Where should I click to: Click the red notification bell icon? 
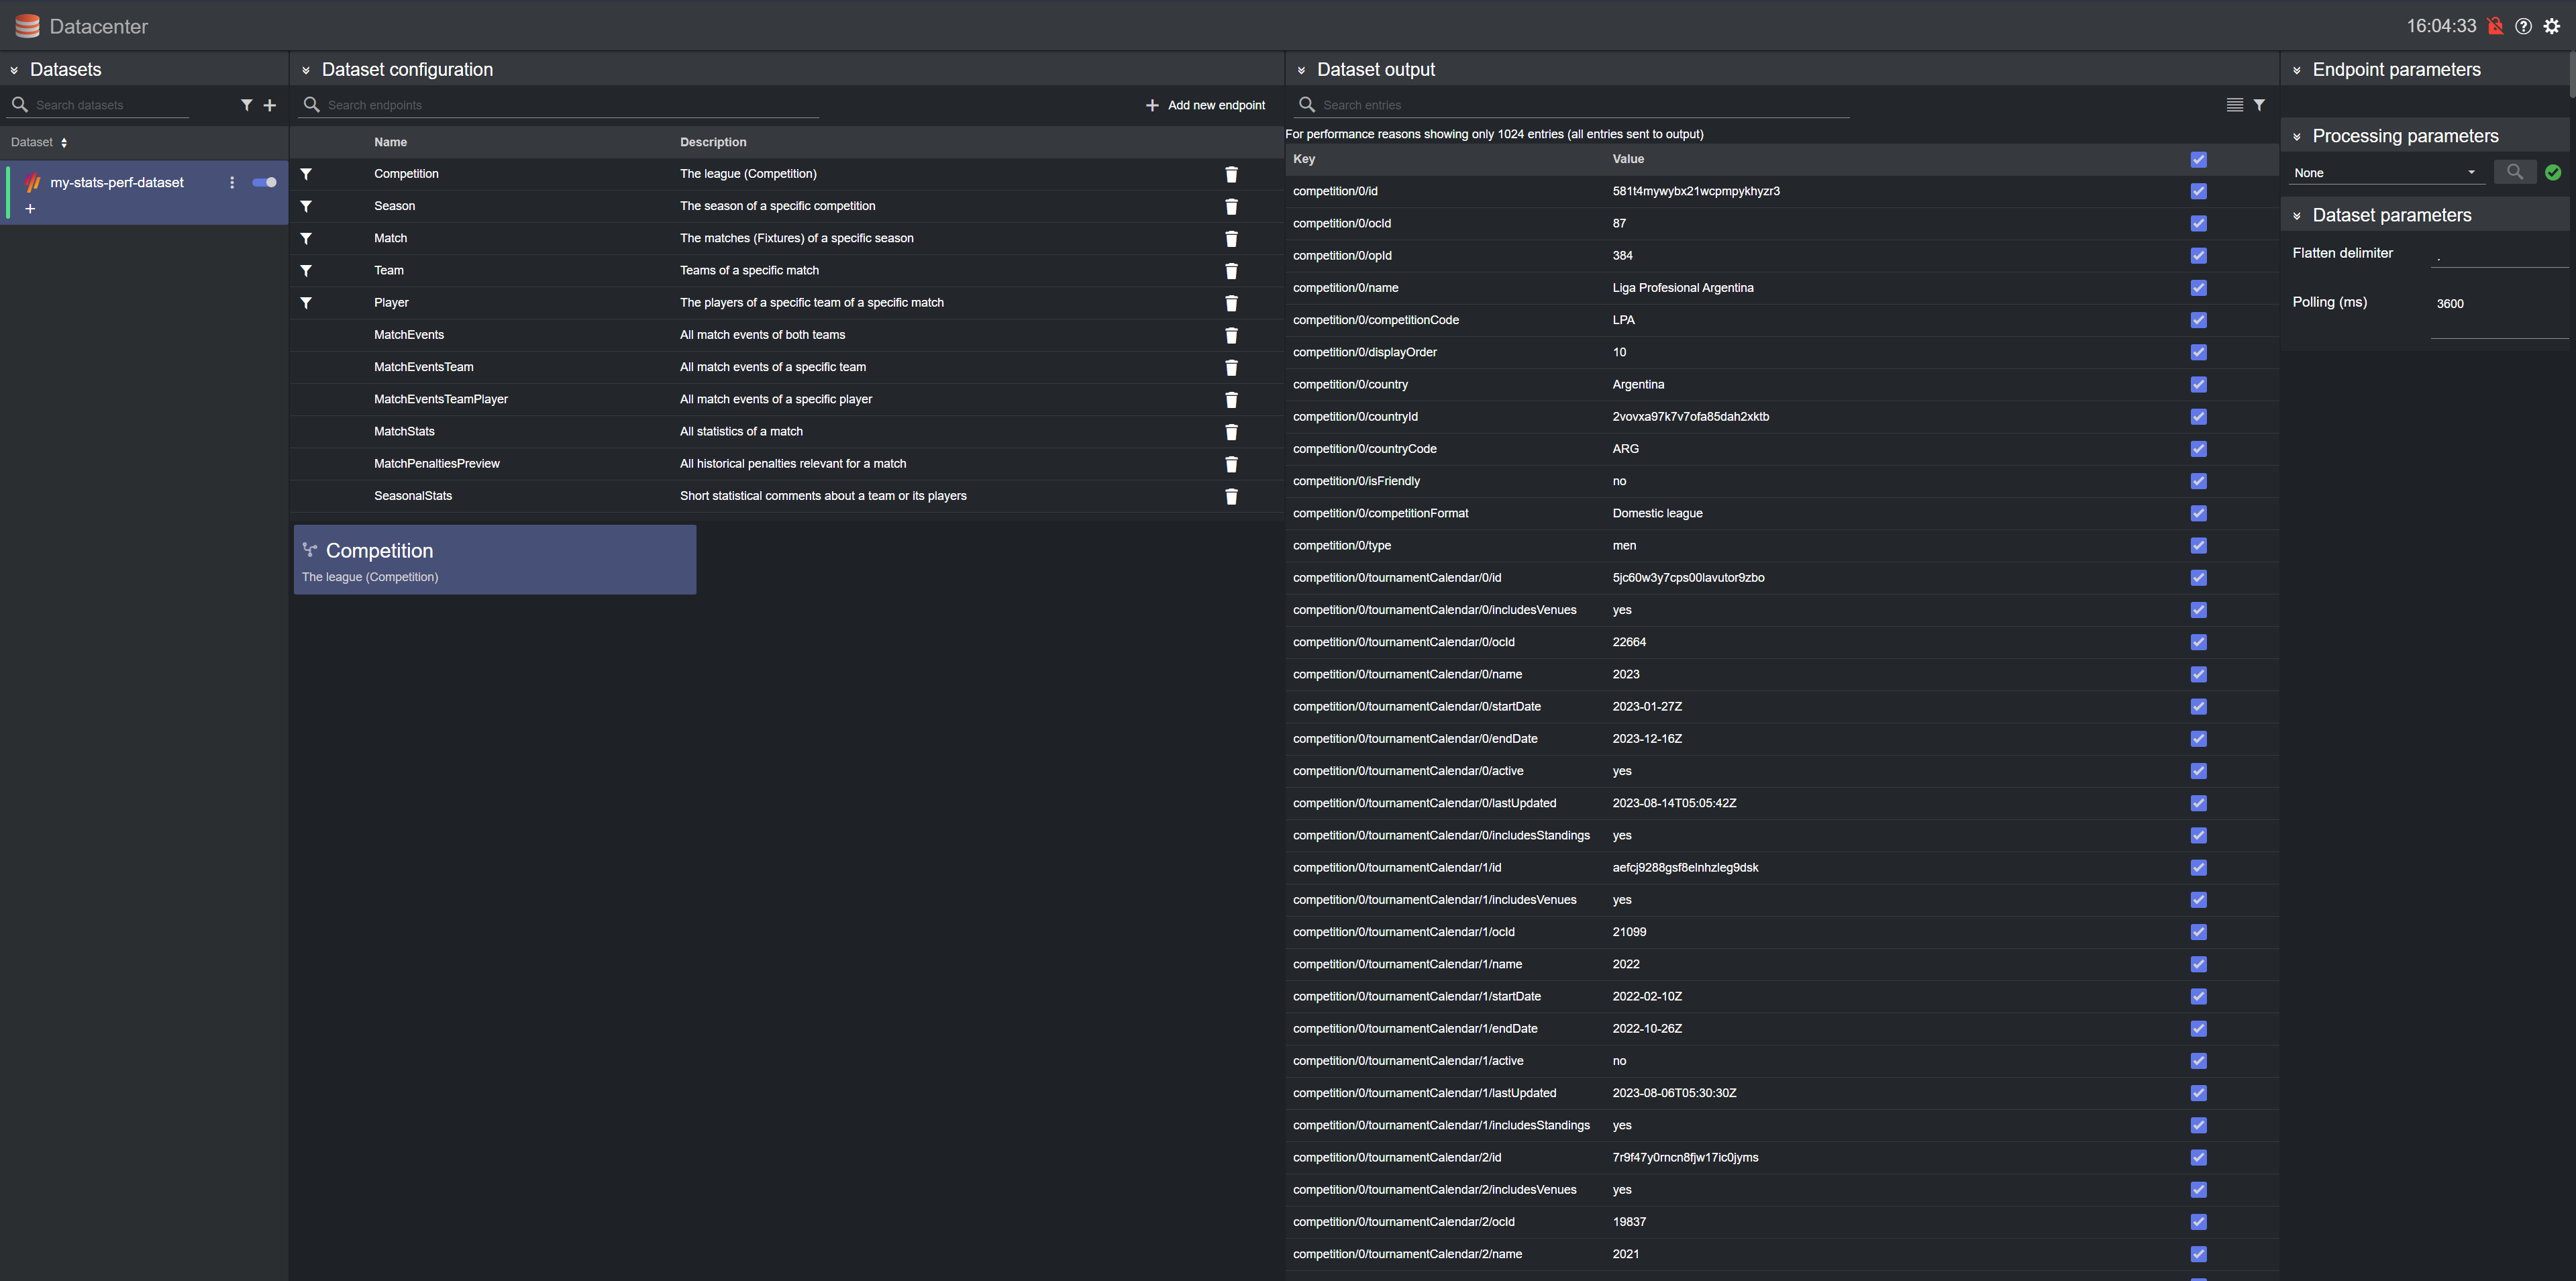(x=2495, y=26)
